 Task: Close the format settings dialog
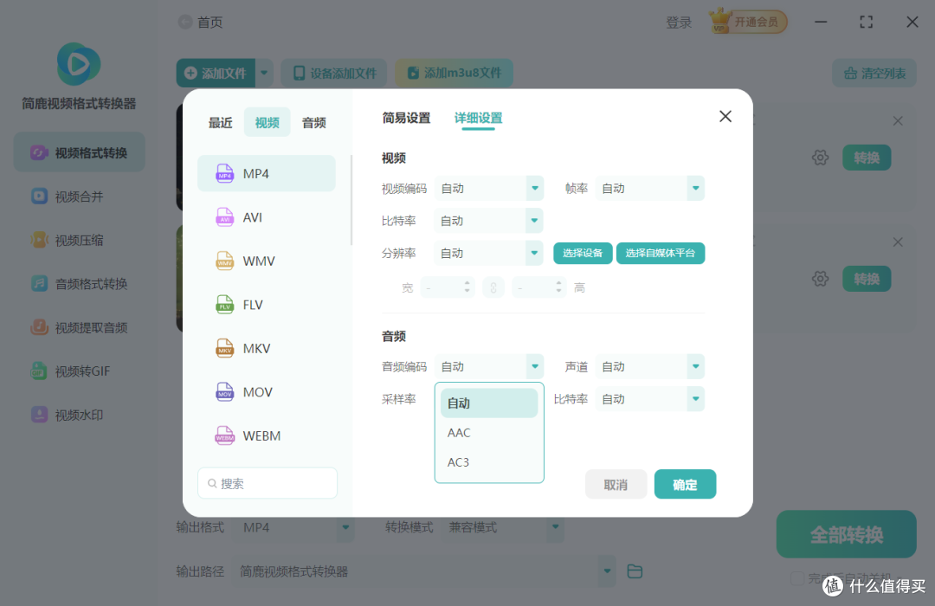(x=725, y=116)
